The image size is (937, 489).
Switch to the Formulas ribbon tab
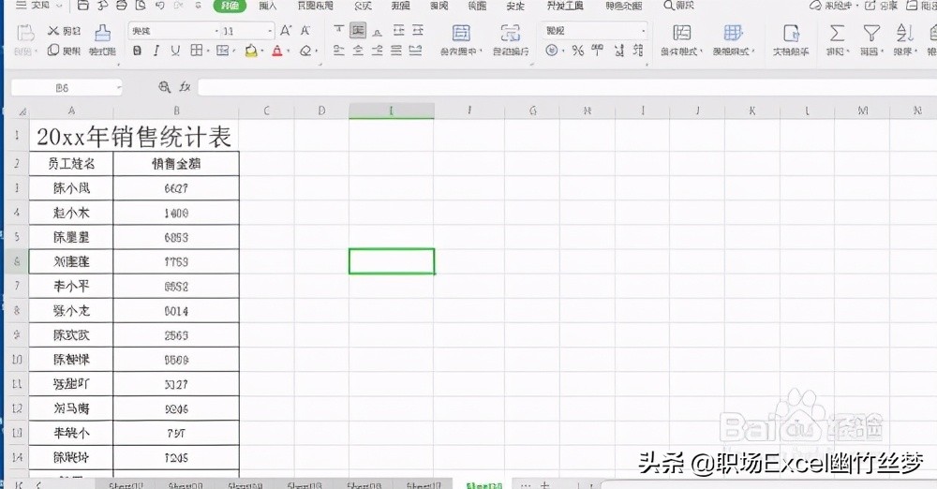pos(363,6)
